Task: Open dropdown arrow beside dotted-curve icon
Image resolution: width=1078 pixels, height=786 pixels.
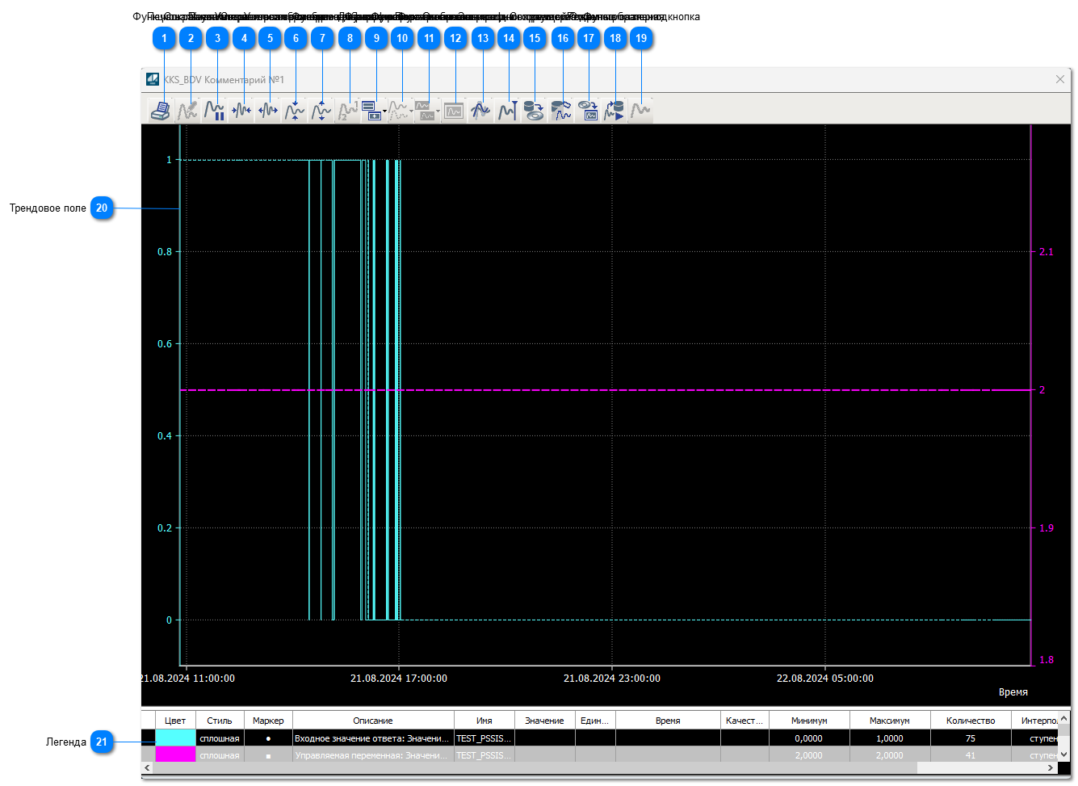Action: [x=412, y=111]
